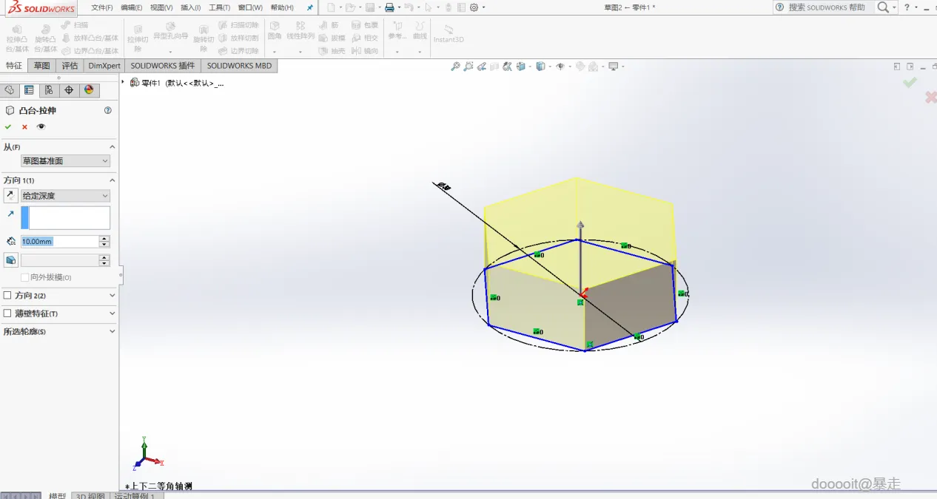Click the print icon in the toolbar
Image resolution: width=937 pixels, height=499 pixels.
click(389, 7)
